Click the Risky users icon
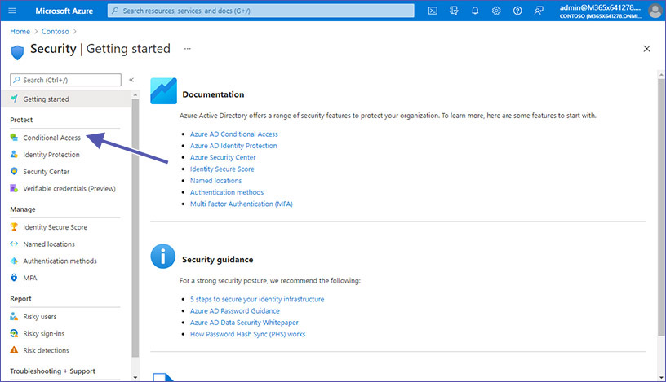 (14, 316)
